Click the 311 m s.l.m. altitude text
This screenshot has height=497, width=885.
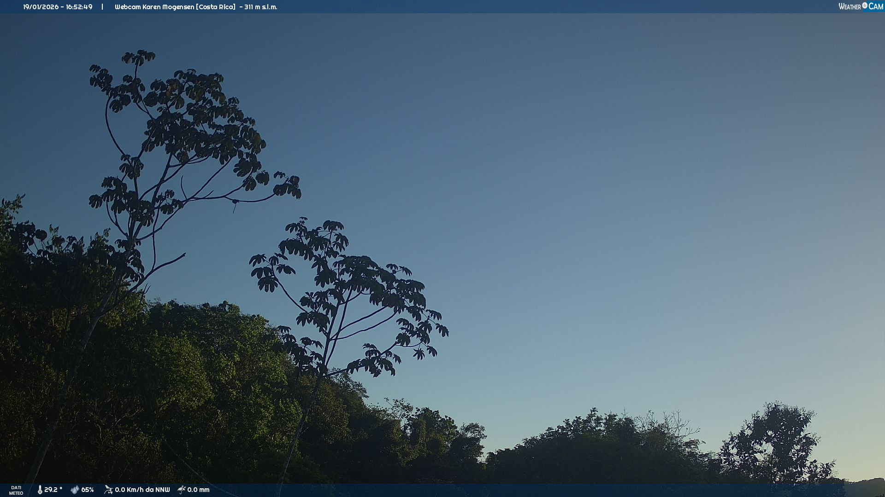coord(260,7)
